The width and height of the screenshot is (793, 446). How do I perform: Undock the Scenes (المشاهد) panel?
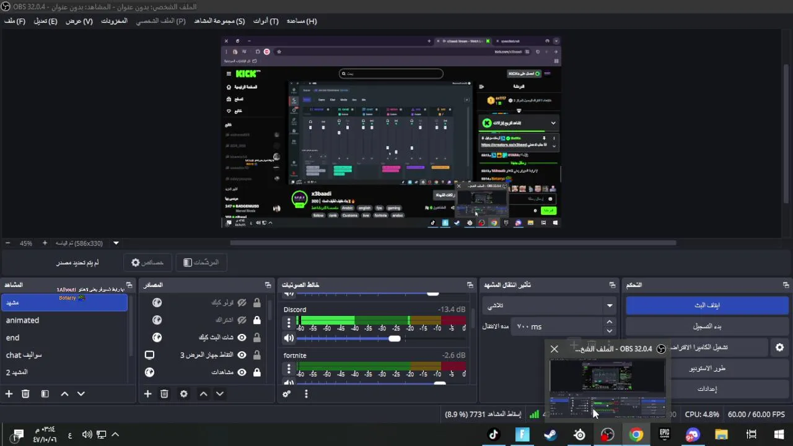[129, 285]
